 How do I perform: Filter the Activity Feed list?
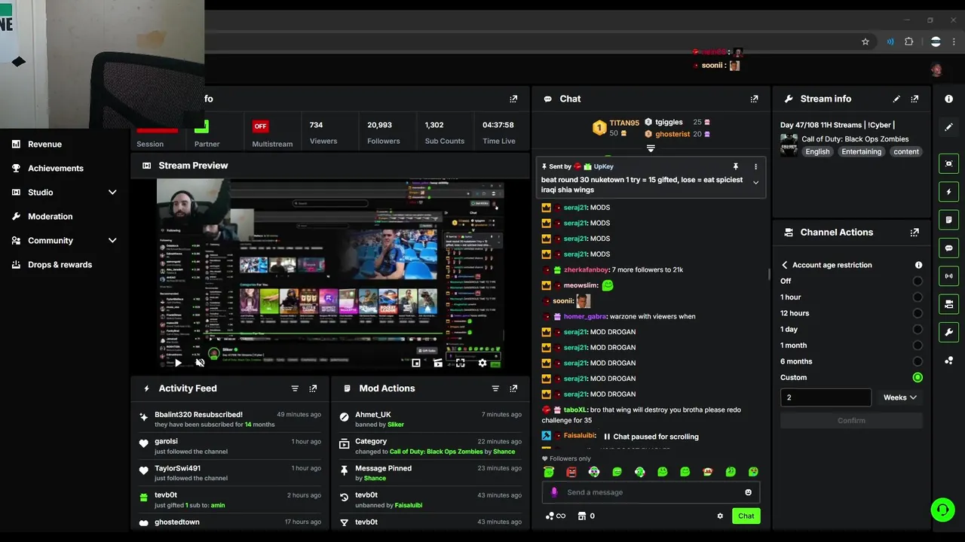pos(295,388)
